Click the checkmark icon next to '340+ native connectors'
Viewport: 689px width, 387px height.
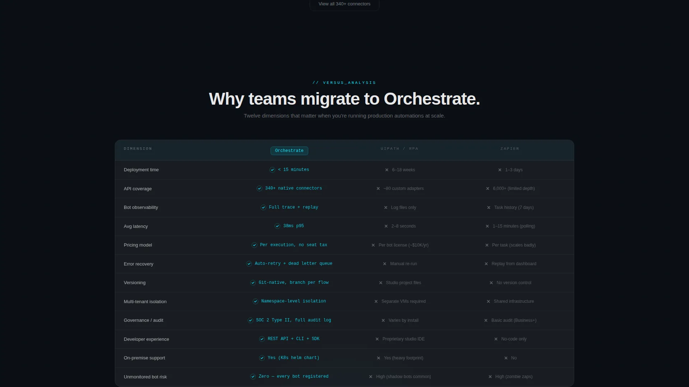click(259, 188)
